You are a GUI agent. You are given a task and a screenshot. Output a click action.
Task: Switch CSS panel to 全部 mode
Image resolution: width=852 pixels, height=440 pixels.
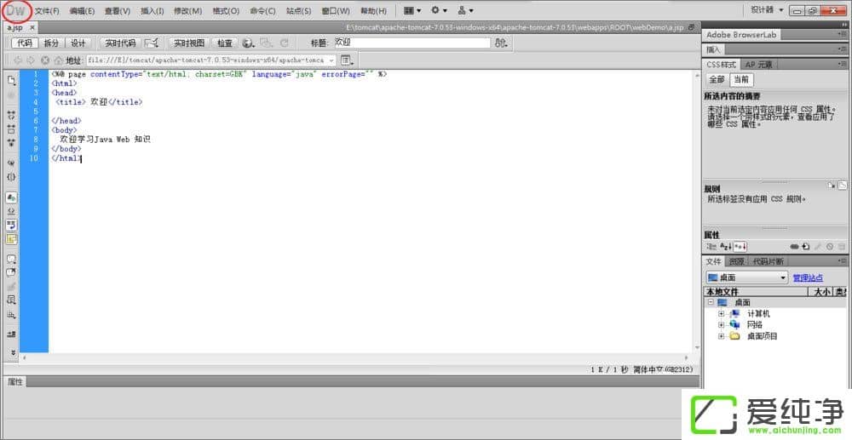coord(717,79)
